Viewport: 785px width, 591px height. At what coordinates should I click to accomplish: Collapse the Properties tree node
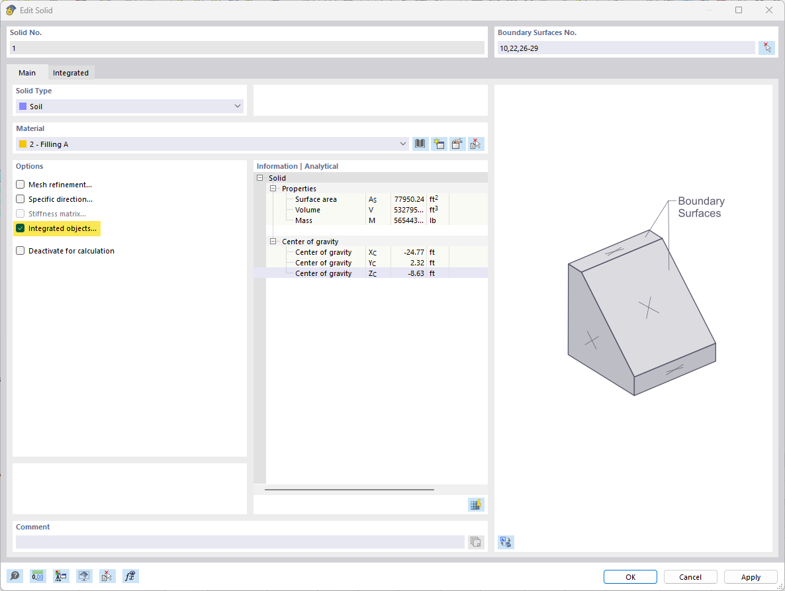tap(273, 189)
